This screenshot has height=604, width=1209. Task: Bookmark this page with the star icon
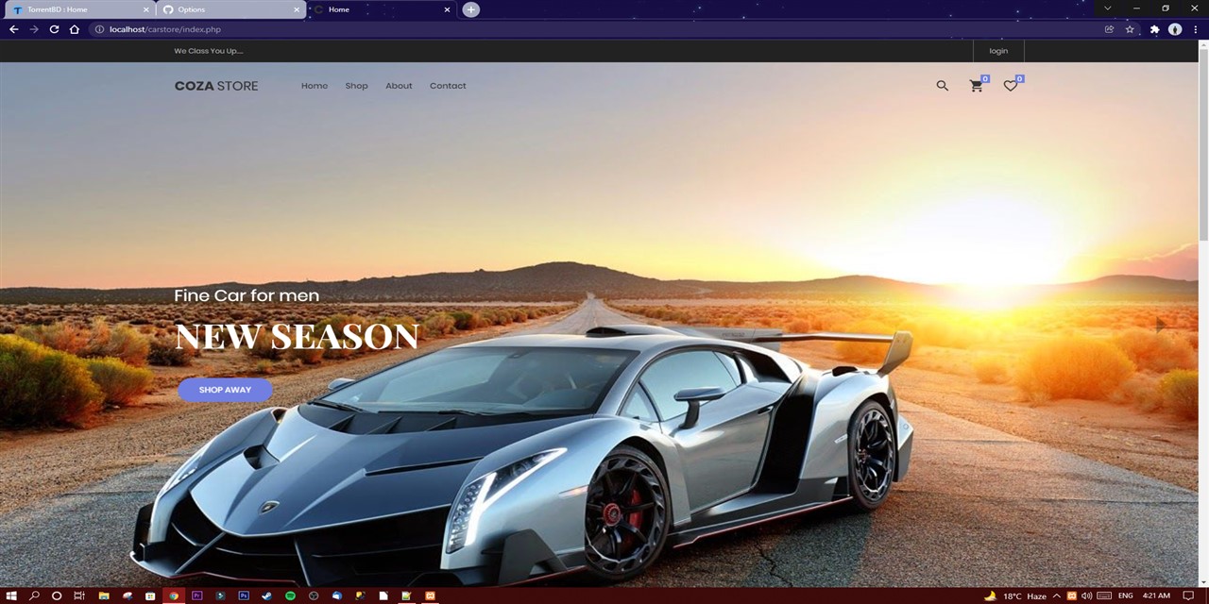(1130, 29)
